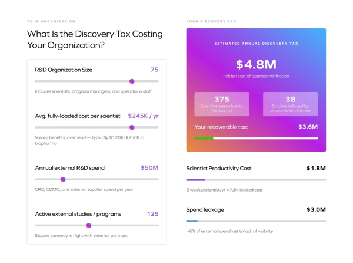Click the Active external studies slider knob
353x263 pixels.
[x=89, y=225]
